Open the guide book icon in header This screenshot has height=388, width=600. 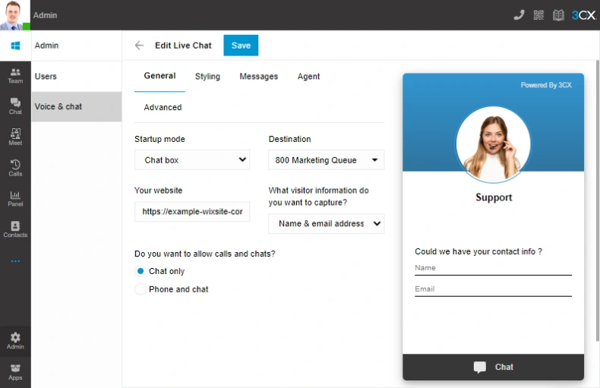click(x=558, y=15)
